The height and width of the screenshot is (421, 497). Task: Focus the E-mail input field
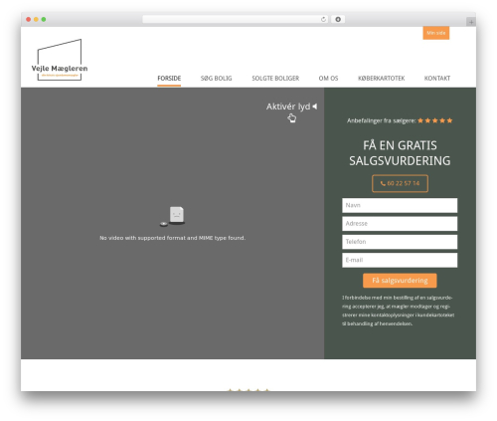click(400, 260)
